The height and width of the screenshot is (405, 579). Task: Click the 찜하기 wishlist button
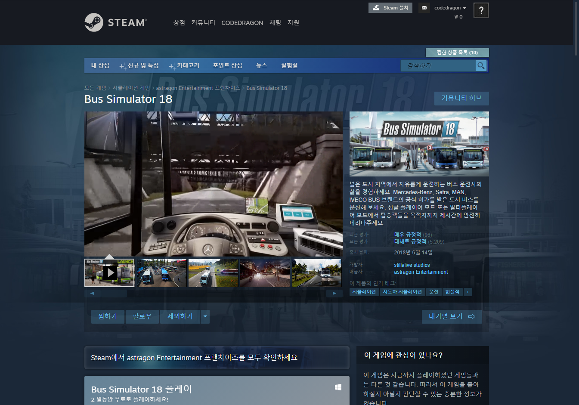pyautogui.click(x=108, y=316)
